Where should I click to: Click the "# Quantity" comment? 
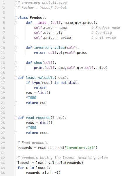tap(102, 33)
